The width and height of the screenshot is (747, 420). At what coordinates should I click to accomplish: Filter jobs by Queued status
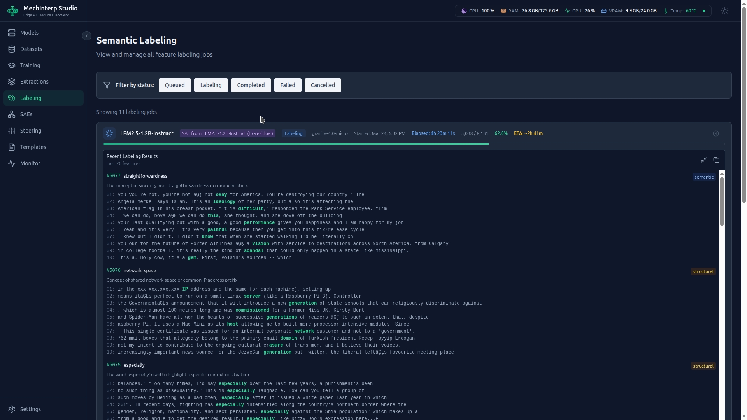point(175,85)
